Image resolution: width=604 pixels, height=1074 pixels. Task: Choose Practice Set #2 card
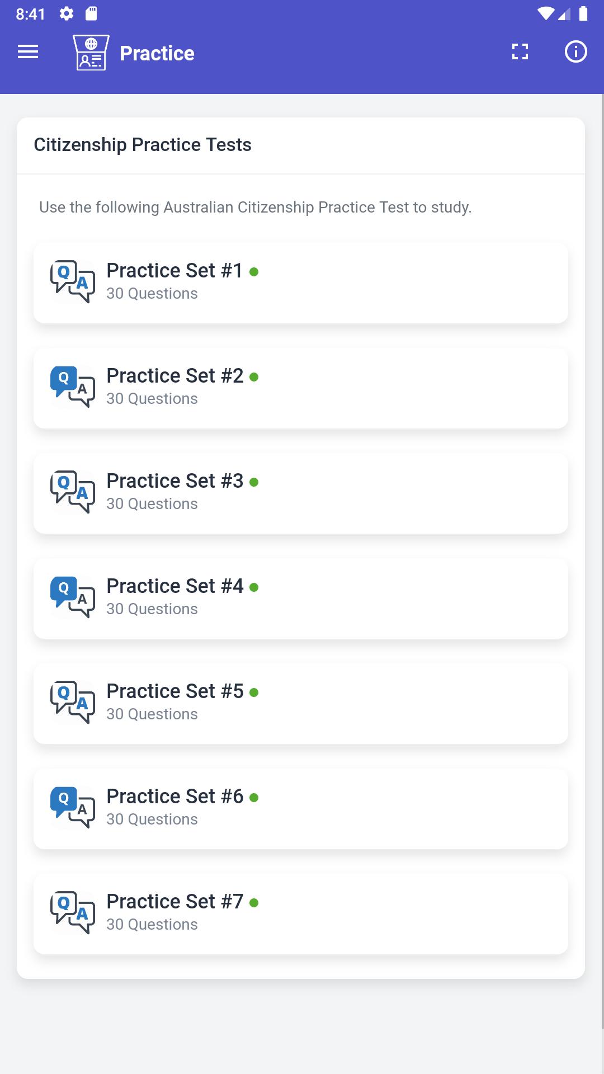(x=301, y=388)
